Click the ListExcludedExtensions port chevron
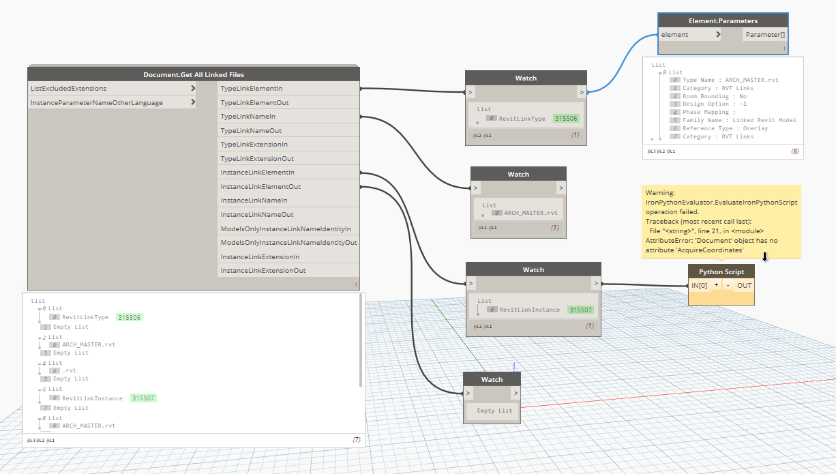This screenshot has height=474, width=836. pos(193,88)
